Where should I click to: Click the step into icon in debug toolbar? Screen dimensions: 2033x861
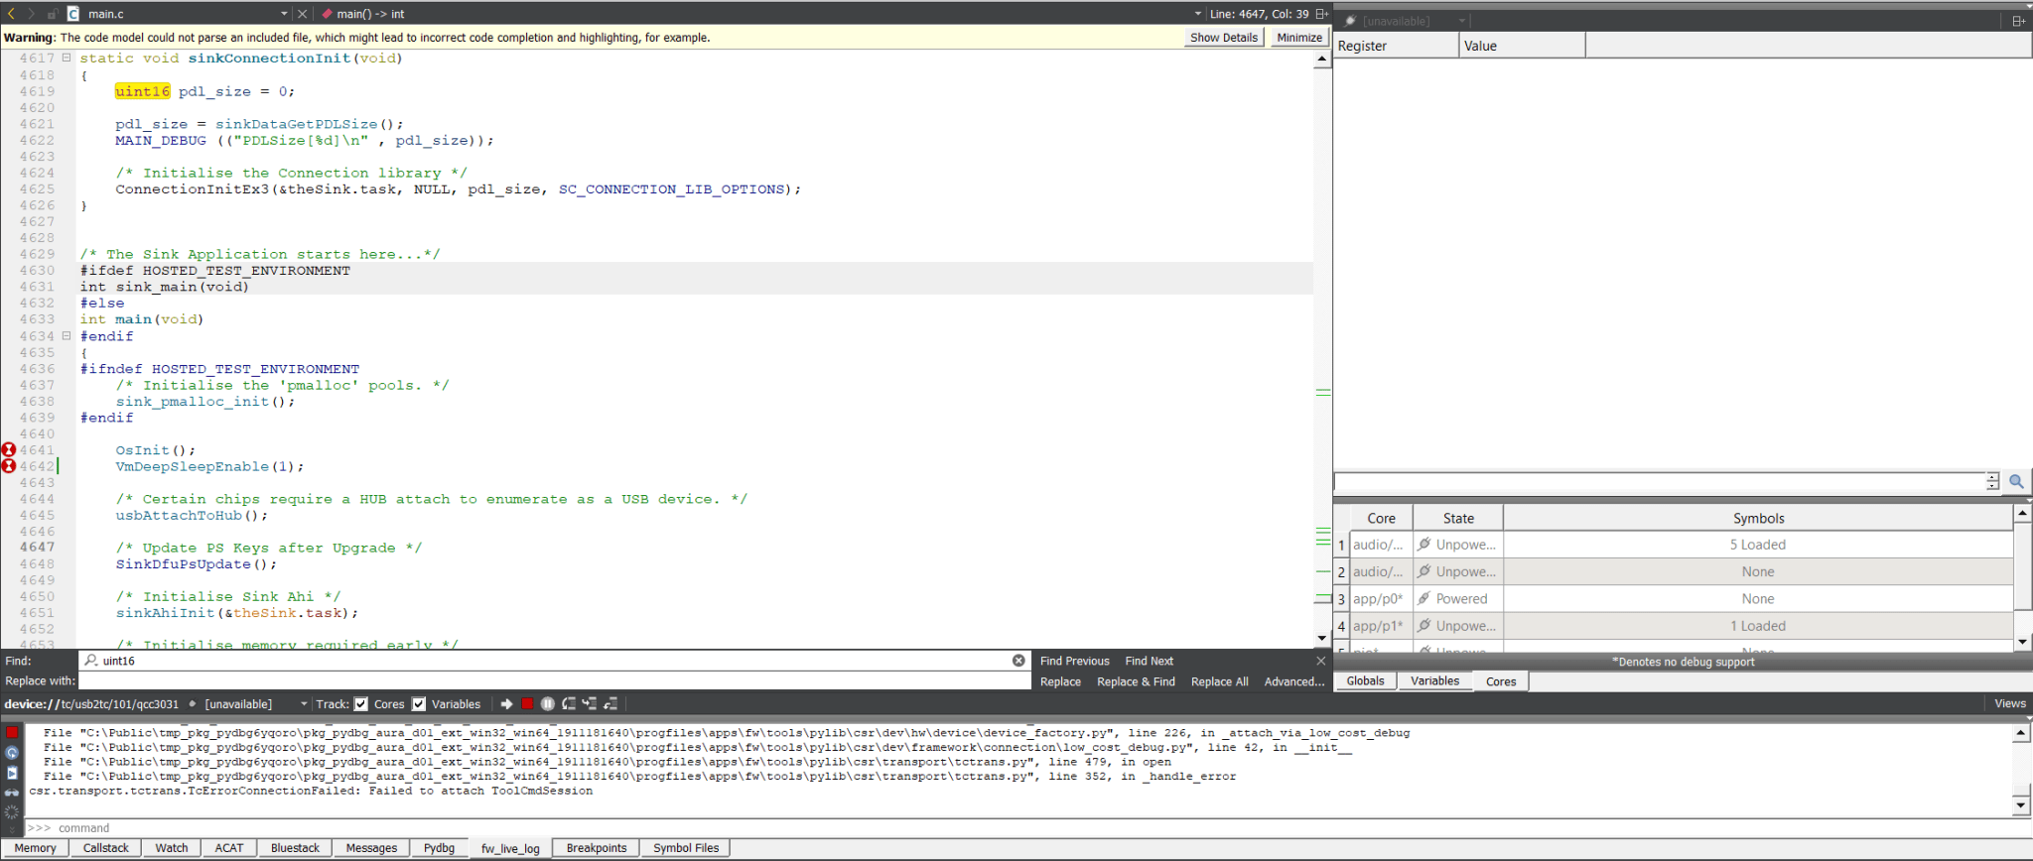590,704
